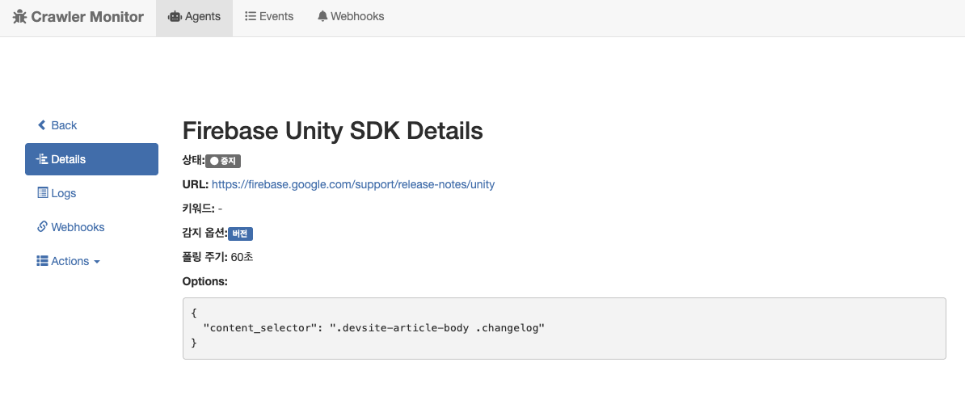Click the 감지 옵션 label
Image resolution: width=965 pixels, height=396 pixels.
tap(205, 234)
